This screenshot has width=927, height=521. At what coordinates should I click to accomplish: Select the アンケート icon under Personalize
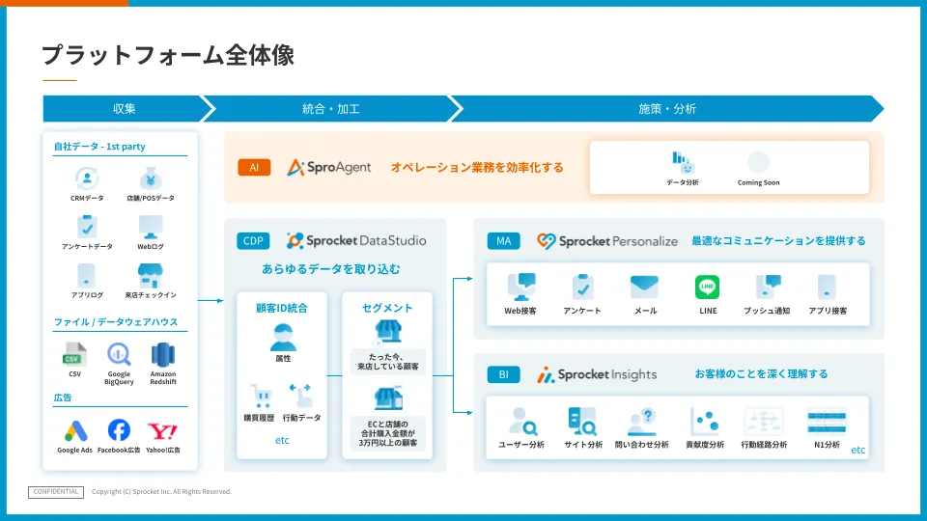tap(582, 288)
